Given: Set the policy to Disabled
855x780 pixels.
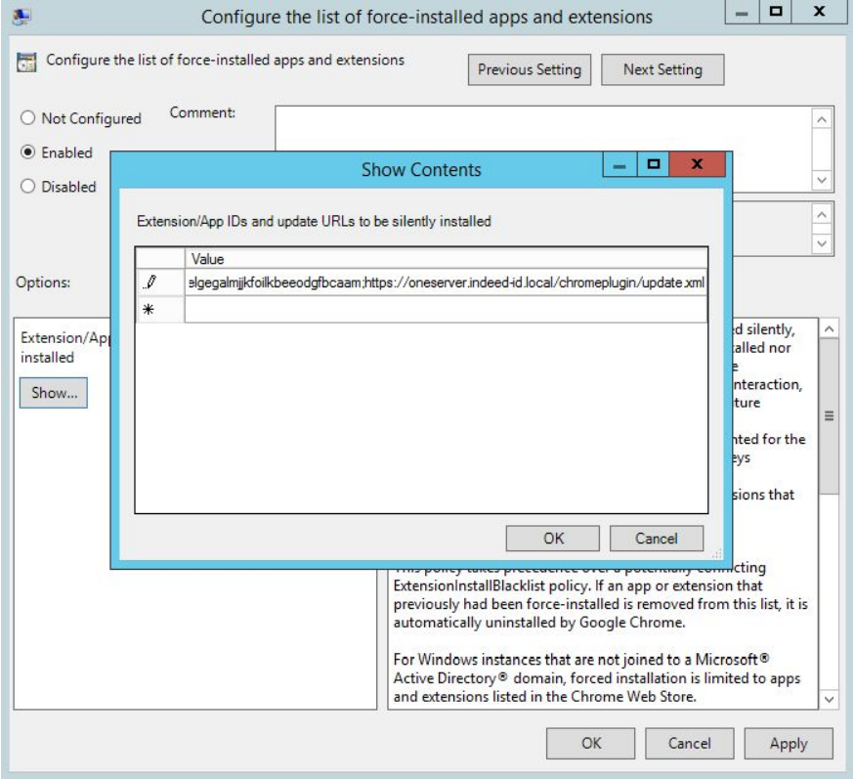Looking at the screenshot, I should coord(27,187).
